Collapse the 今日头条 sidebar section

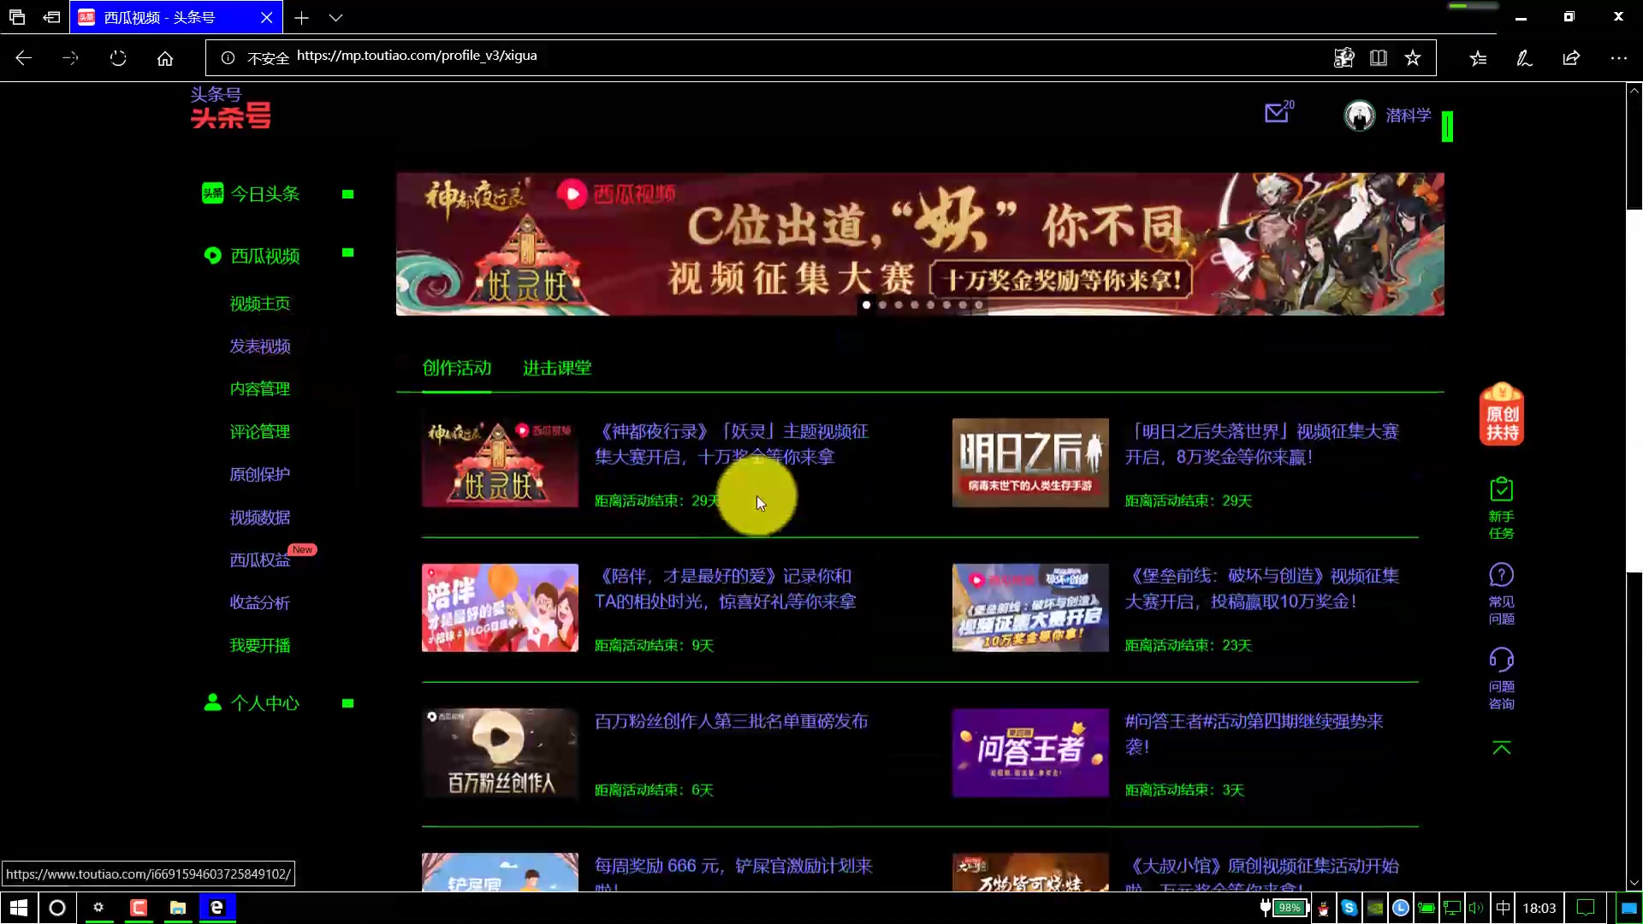click(347, 194)
